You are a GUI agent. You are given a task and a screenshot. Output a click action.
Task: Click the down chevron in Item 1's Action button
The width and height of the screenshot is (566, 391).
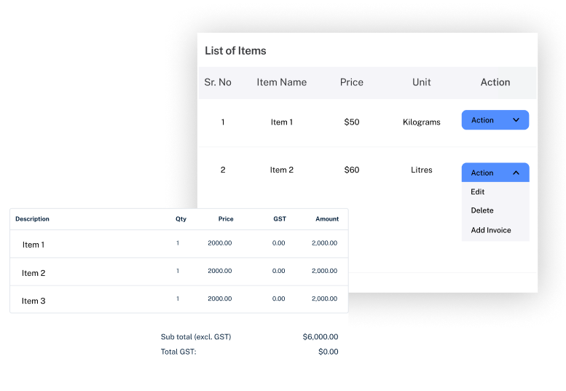click(x=516, y=120)
